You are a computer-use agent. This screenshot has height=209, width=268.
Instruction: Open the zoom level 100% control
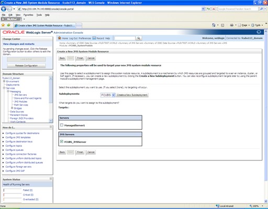pos(256,206)
